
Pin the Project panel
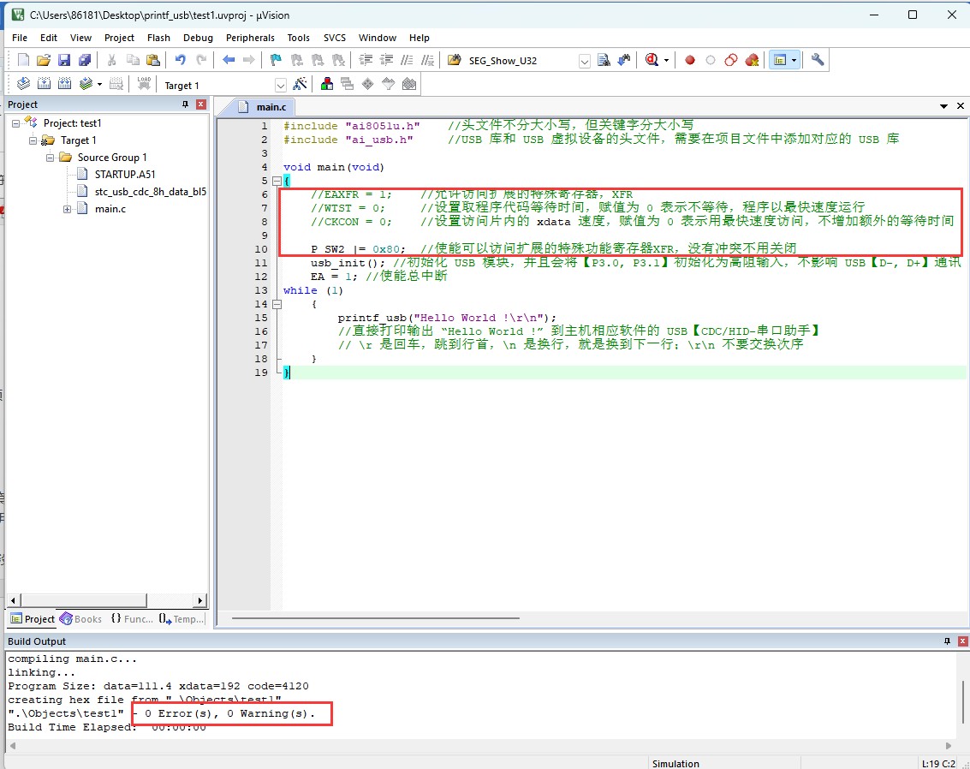point(185,104)
